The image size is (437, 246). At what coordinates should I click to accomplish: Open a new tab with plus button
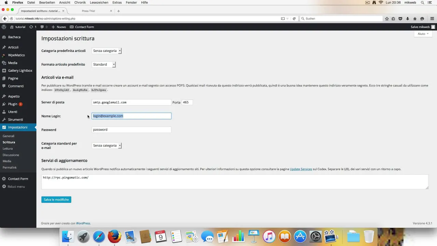118,11
